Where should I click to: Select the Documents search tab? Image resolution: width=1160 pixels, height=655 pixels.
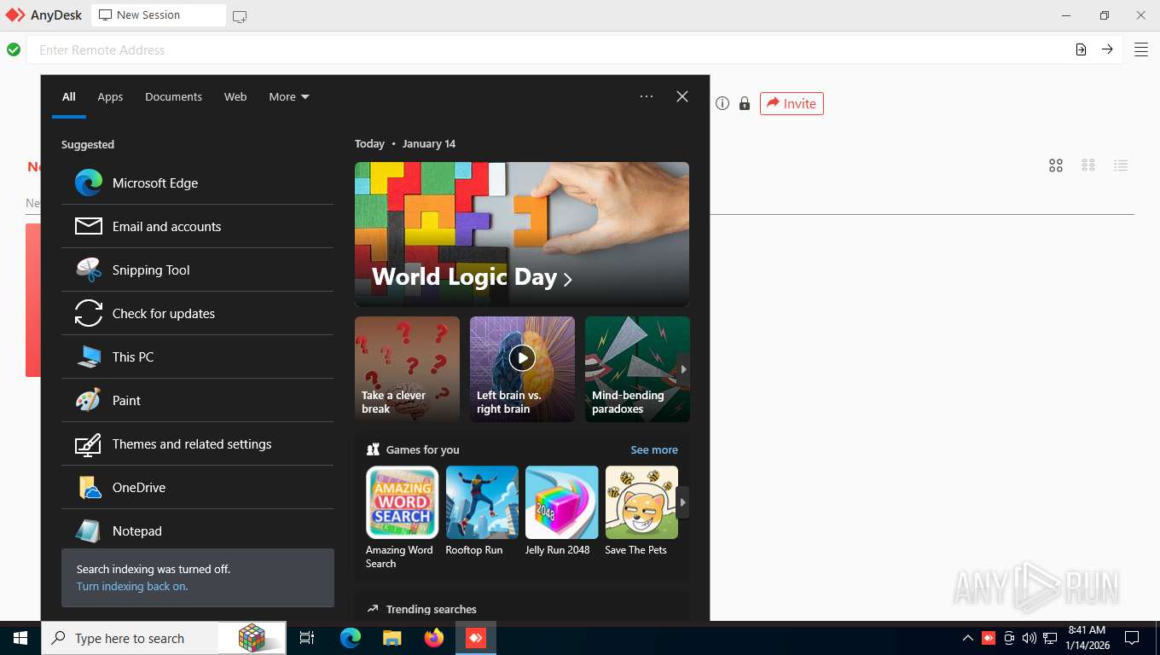pyautogui.click(x=173, y=96)
